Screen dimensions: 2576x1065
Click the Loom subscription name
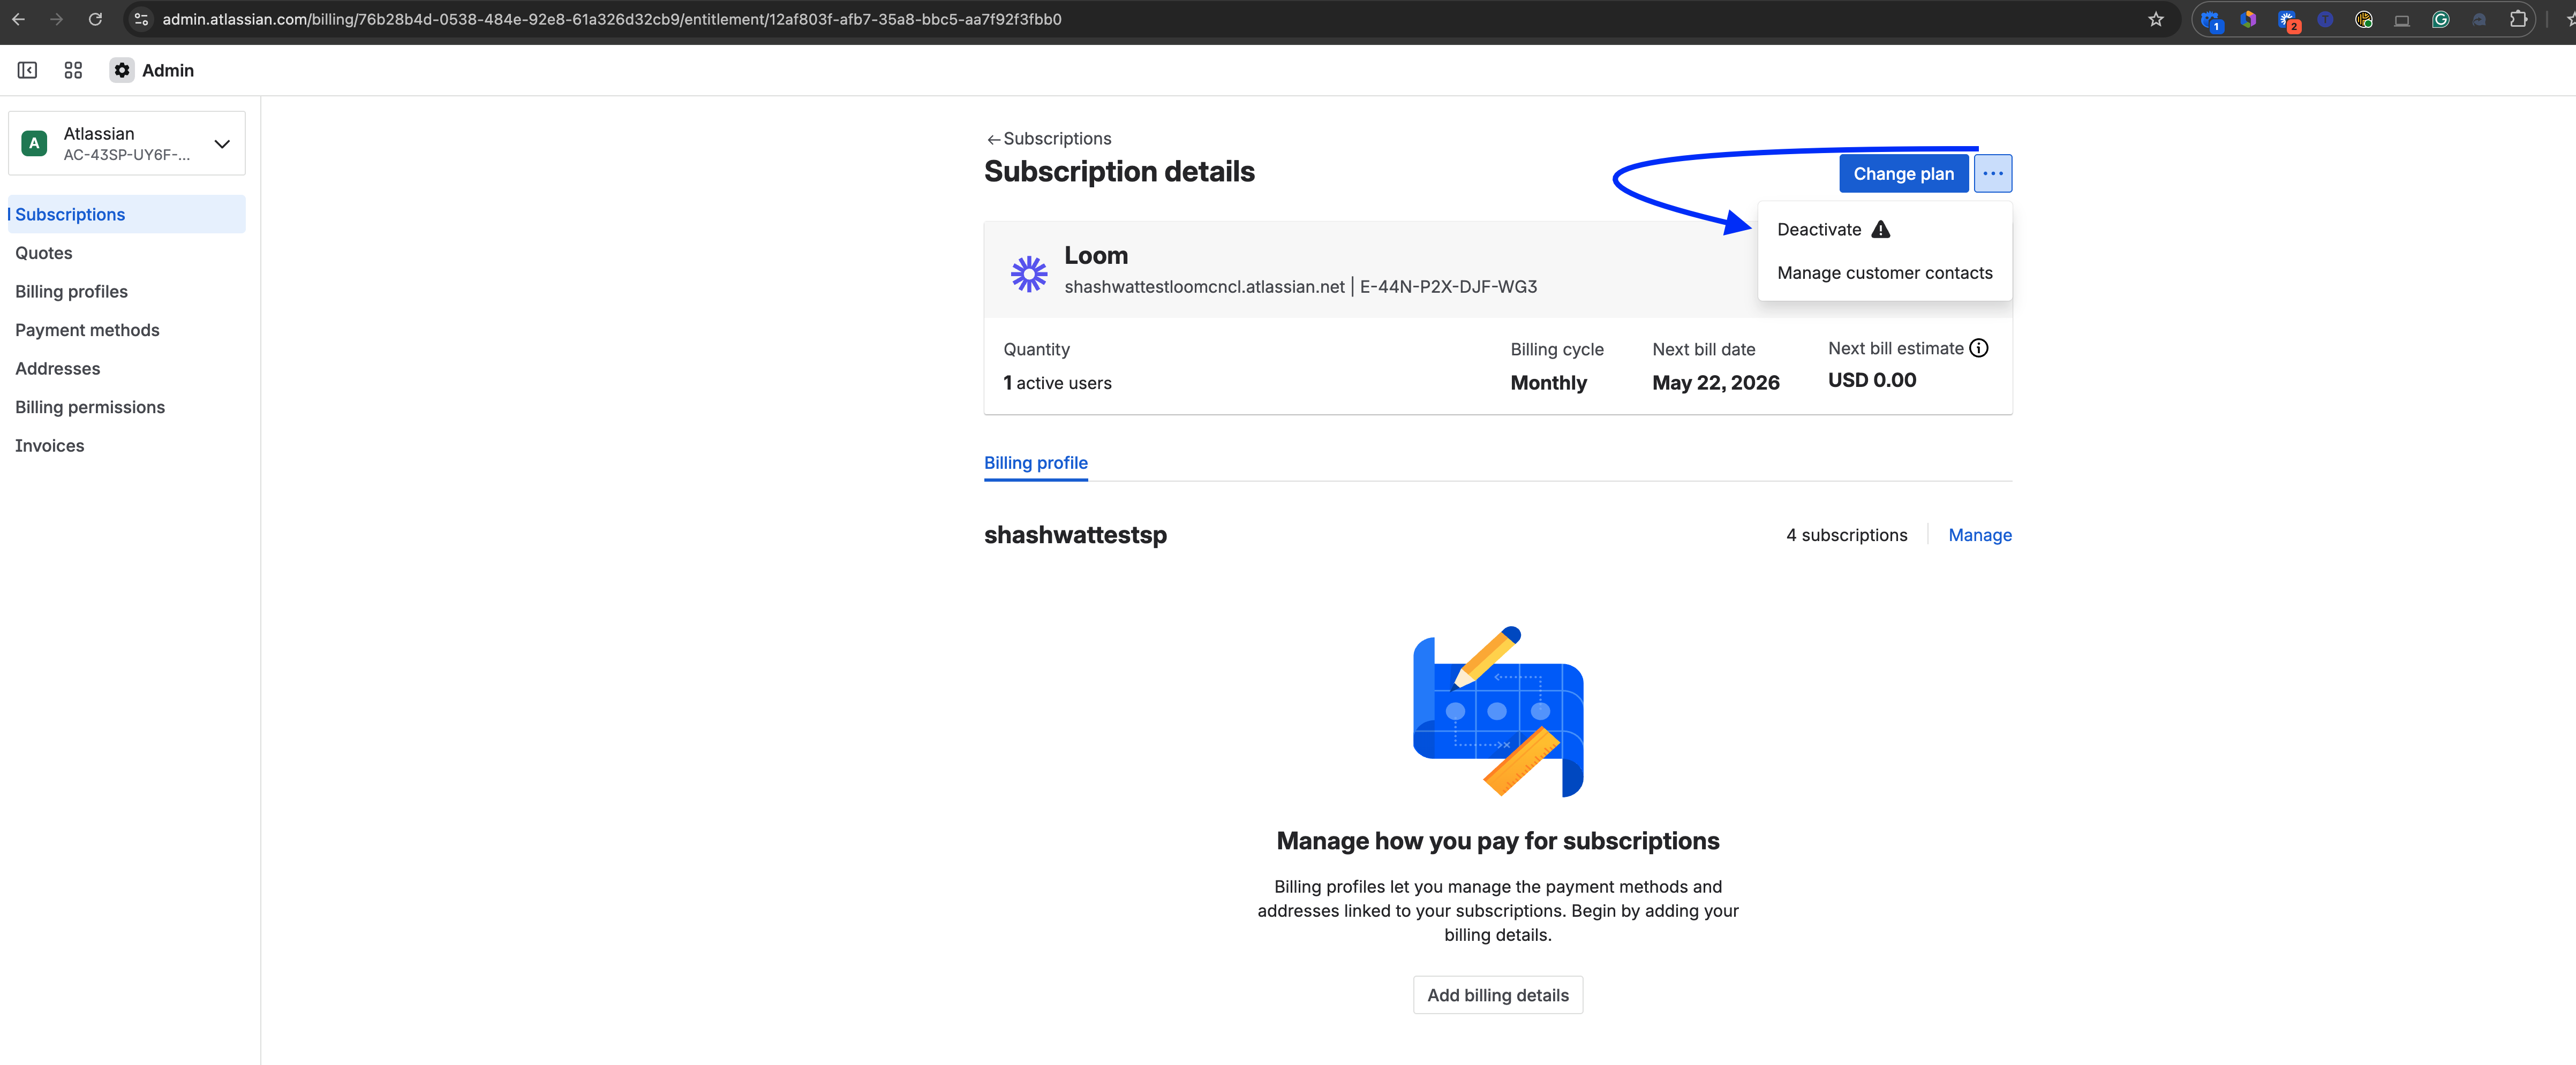(1095, 255)
